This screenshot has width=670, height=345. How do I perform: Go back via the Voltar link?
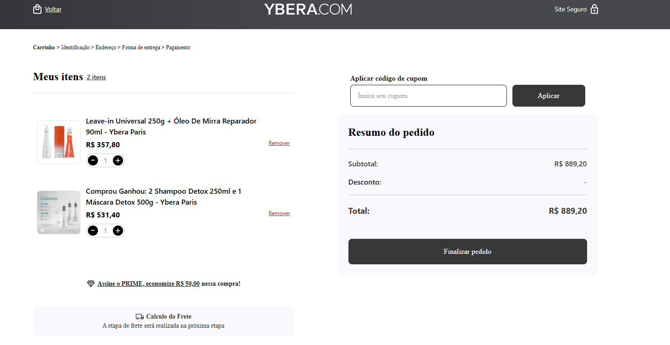(53, 10)
